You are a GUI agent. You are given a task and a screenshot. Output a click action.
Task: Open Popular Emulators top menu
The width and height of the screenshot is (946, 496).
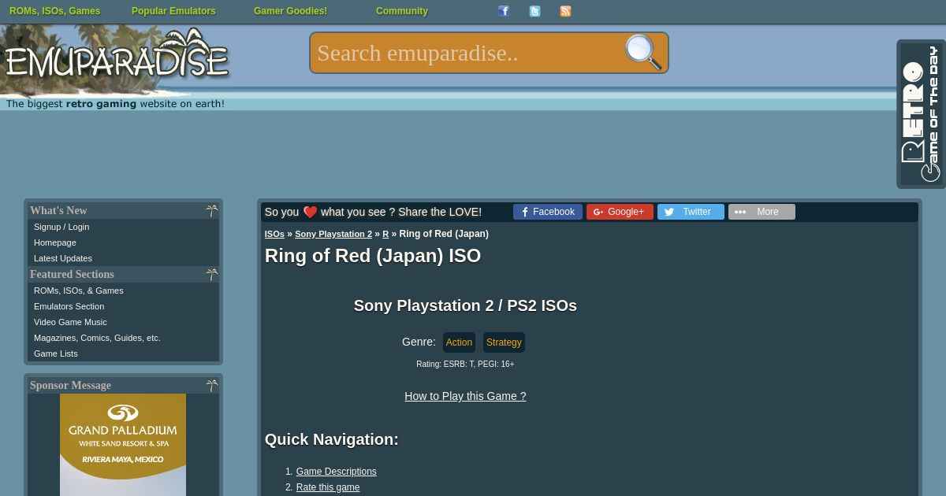click(x=173, y=11)
